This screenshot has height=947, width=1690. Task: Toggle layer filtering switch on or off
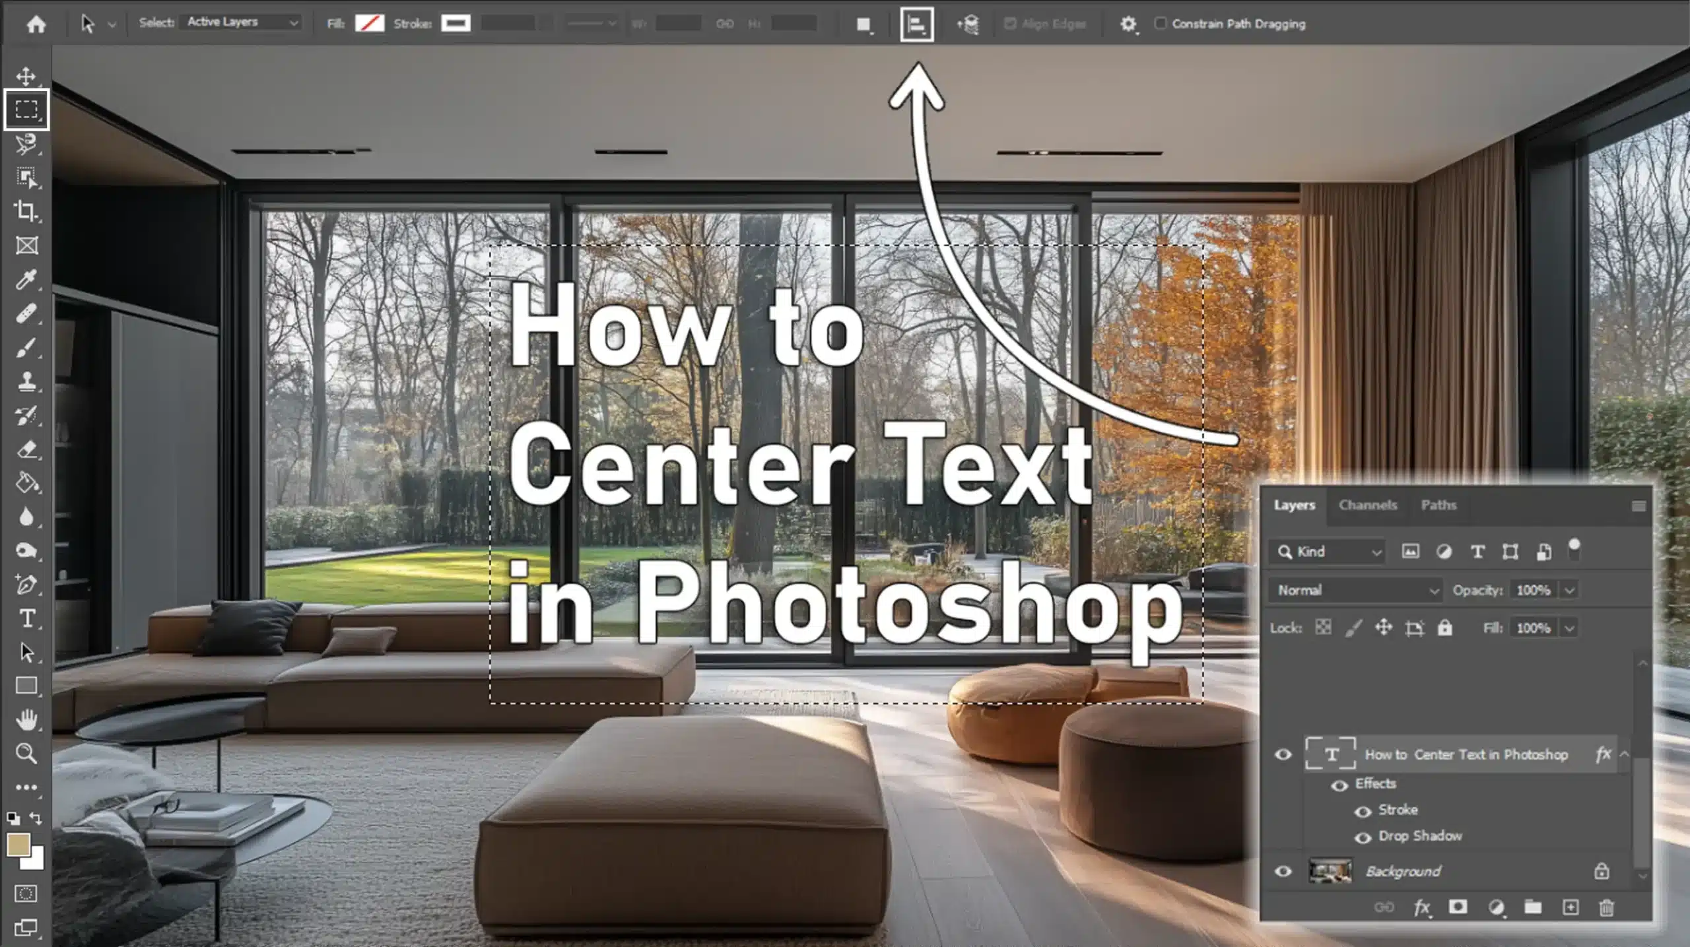(x=1574, y=548)
